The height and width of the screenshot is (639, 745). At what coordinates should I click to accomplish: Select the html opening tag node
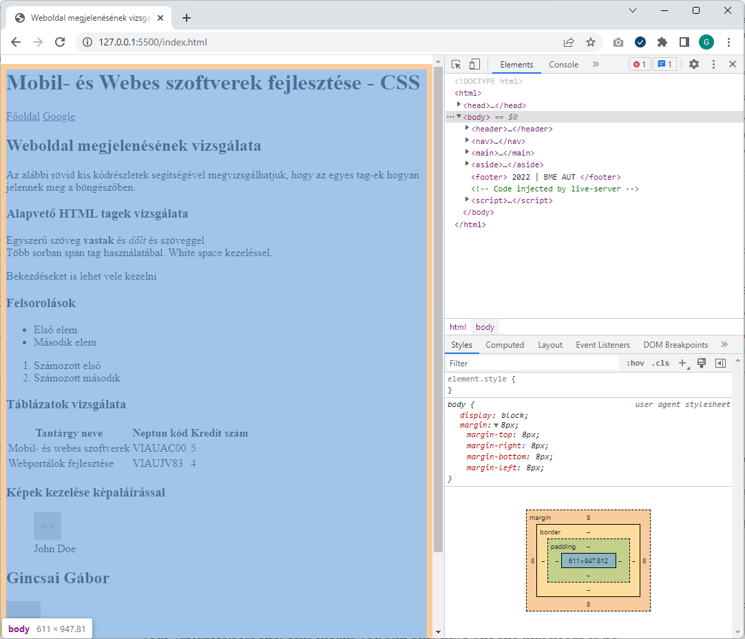coord(468,93)
